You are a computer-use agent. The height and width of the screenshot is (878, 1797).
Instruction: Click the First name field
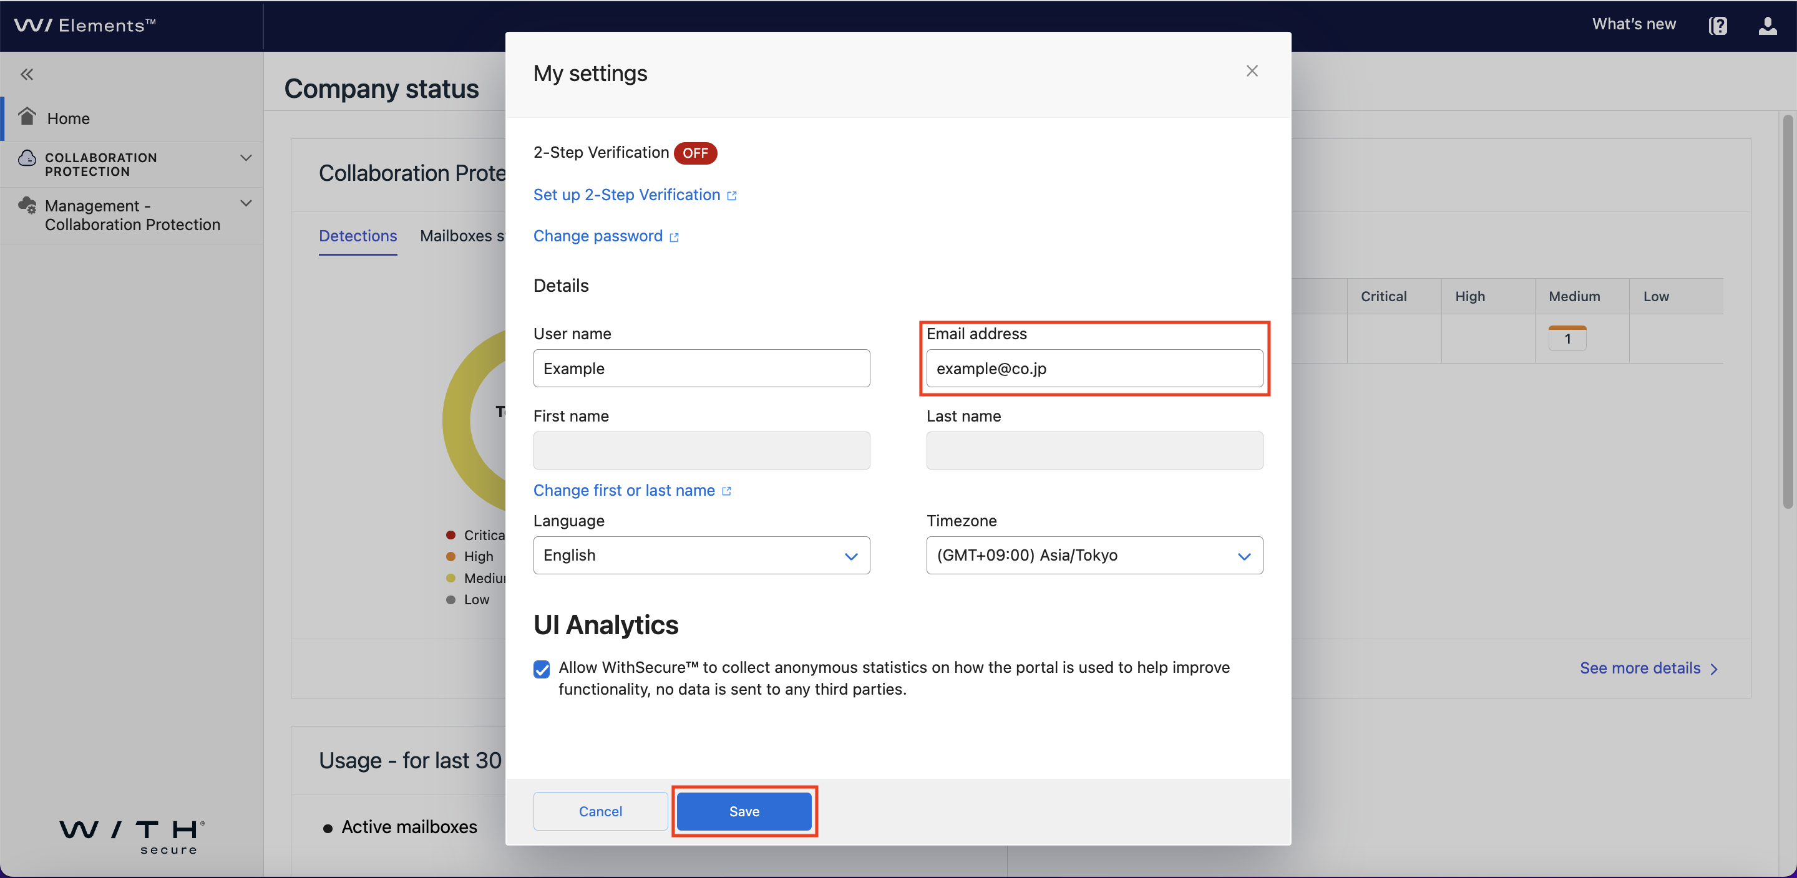click(701, 450)
